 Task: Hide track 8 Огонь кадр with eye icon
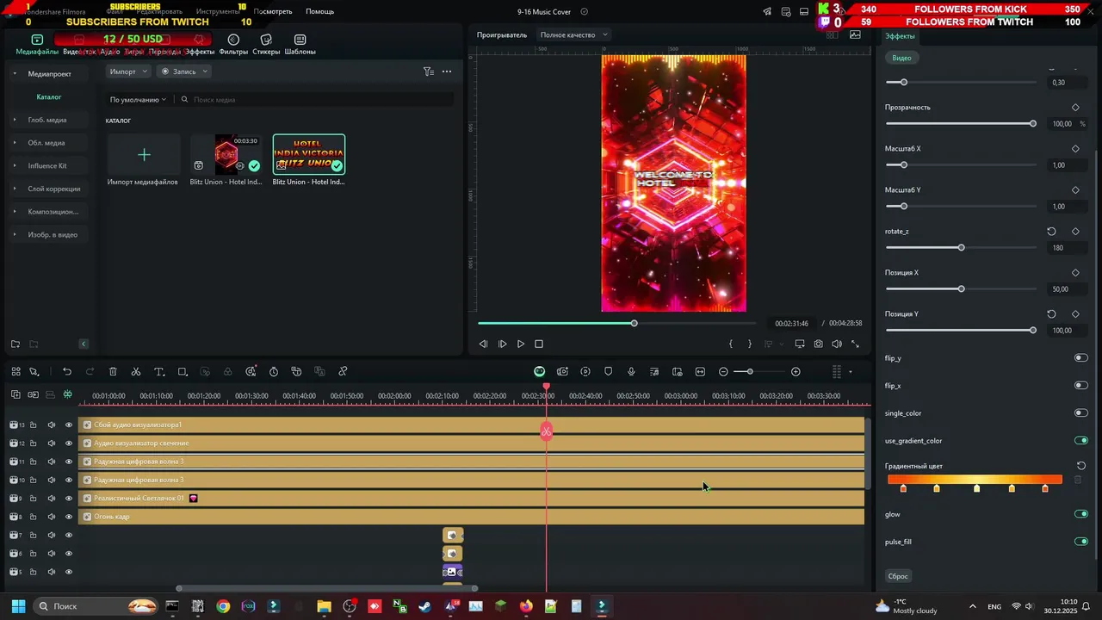[x=69, y=517]
